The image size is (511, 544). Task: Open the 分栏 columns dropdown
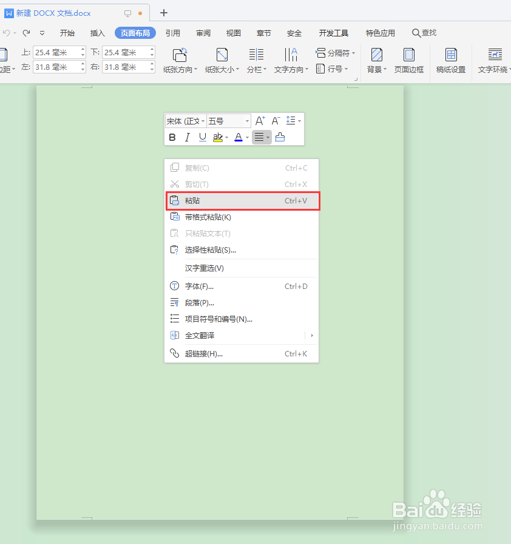257,60
